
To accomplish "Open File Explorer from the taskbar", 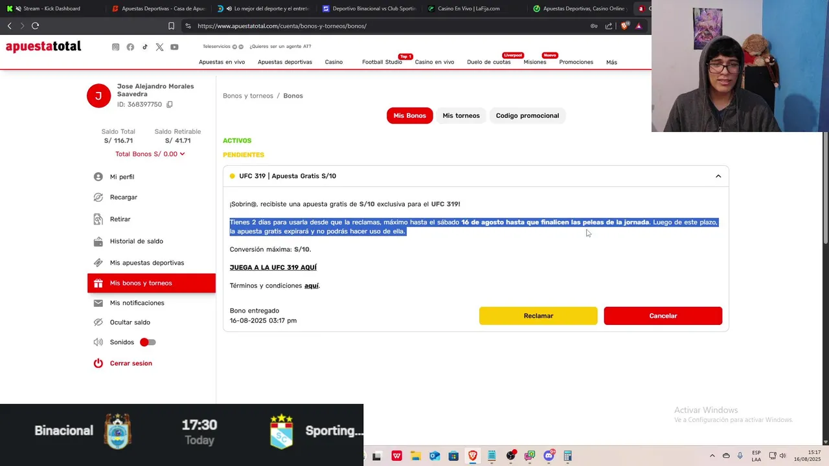I will tap(415, 456).
